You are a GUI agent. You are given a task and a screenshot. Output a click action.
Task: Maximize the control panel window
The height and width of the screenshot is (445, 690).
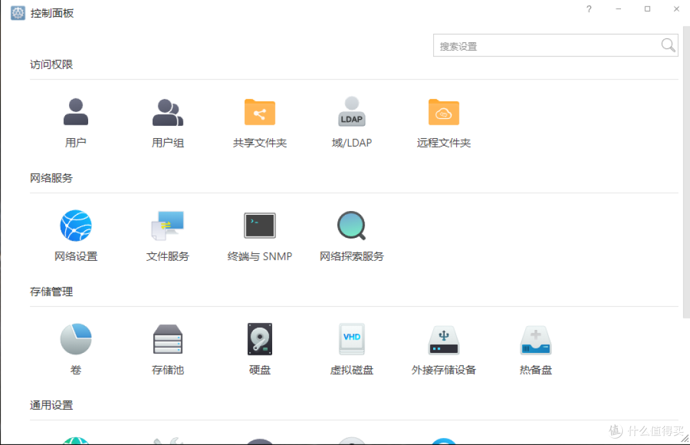pyautogui.click(x=647, y=9)
